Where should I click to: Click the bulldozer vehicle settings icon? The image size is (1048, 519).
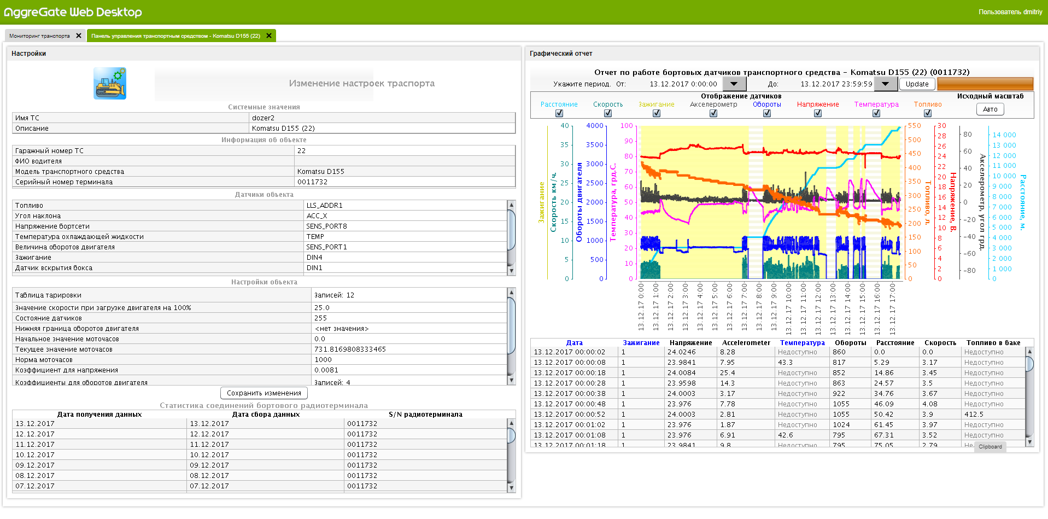110,83
